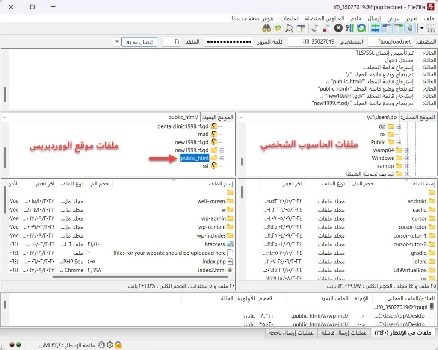
Task: Open the ملف menu
Action: pos(429,18)
